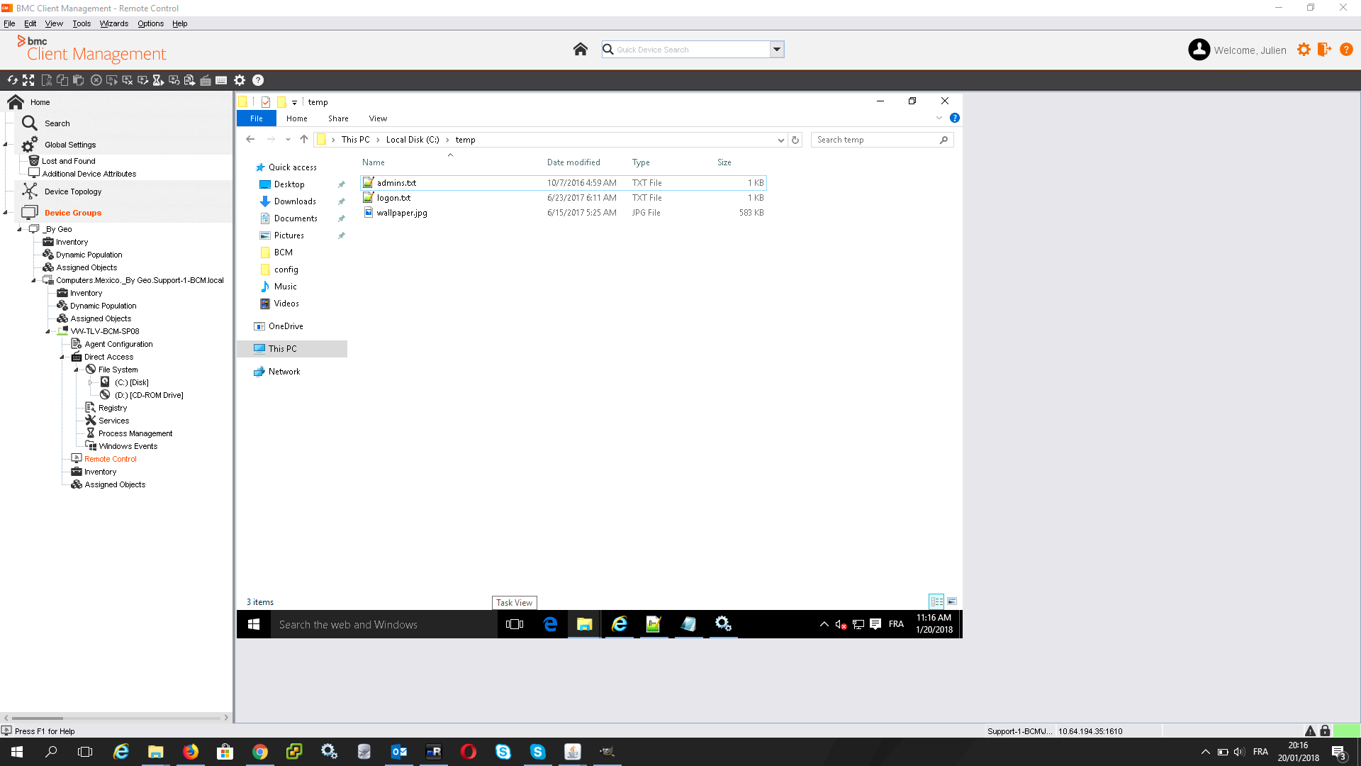Click the remote Windows Start button
This screenshot has width=1361, height=766.
(254, 624)
